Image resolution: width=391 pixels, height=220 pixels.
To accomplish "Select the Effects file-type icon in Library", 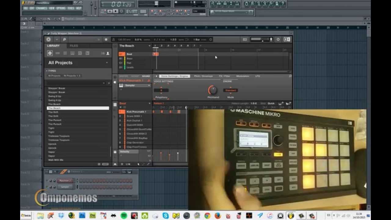I will 80,53.
